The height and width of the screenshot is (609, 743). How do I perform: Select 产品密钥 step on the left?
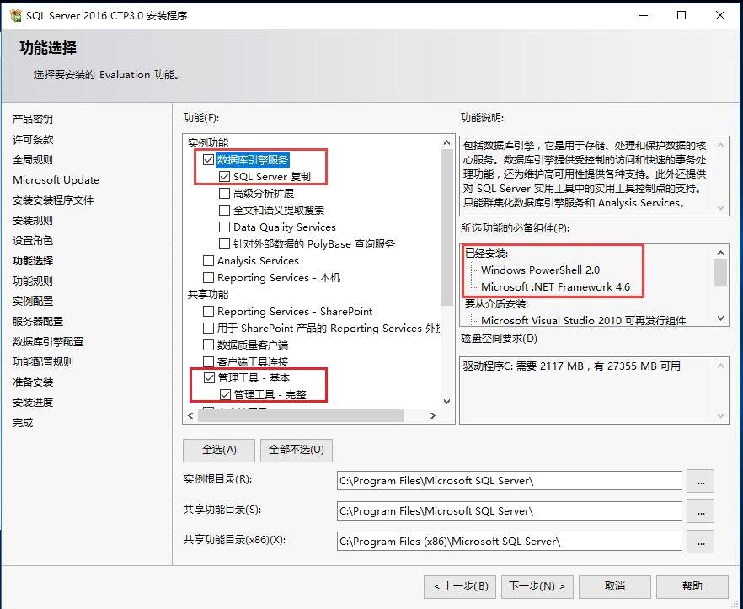coord(37,118)
